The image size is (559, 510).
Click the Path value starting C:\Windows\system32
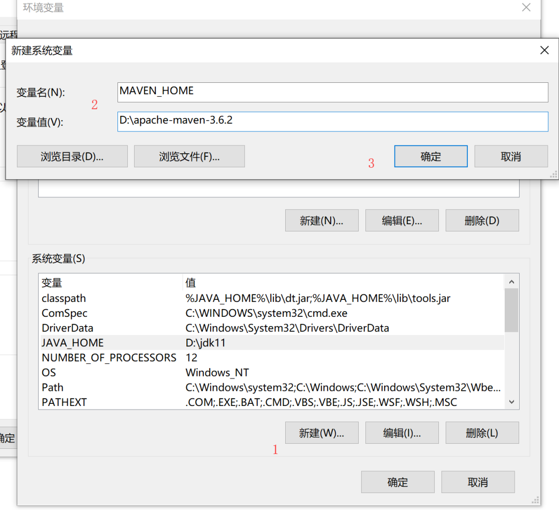[343, 387]
